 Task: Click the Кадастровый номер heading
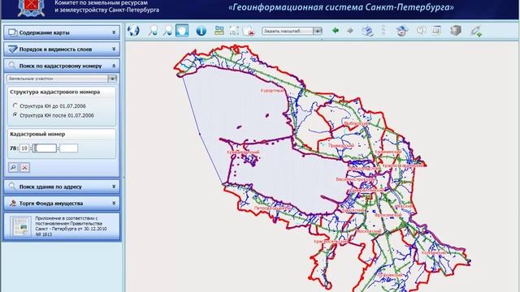pyautogui.click(x=37, y=134)
